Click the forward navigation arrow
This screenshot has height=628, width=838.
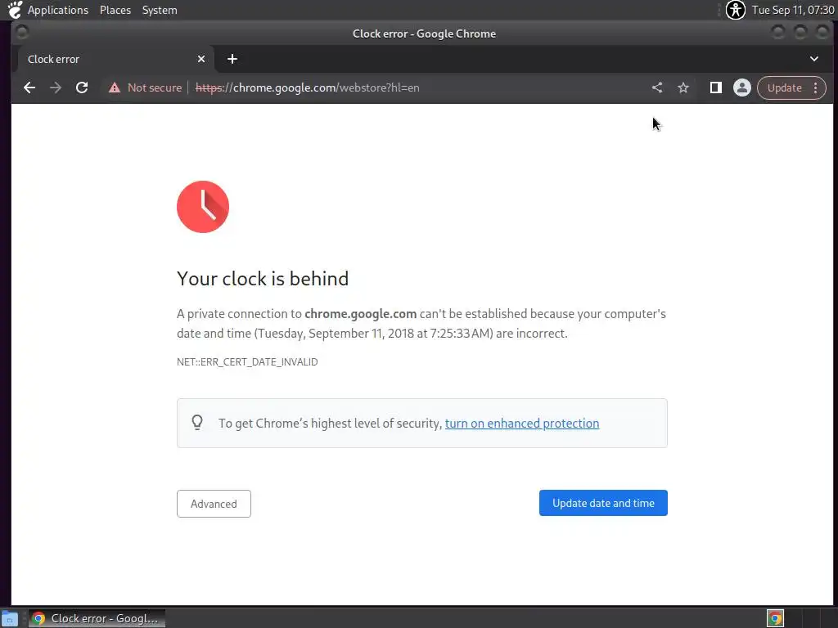56,87
